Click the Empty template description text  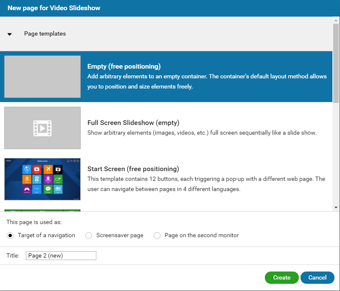tap(207, 81)
